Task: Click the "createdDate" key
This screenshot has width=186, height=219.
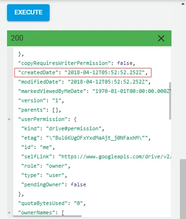Action: pyautogui.click(x=38, y=72)
